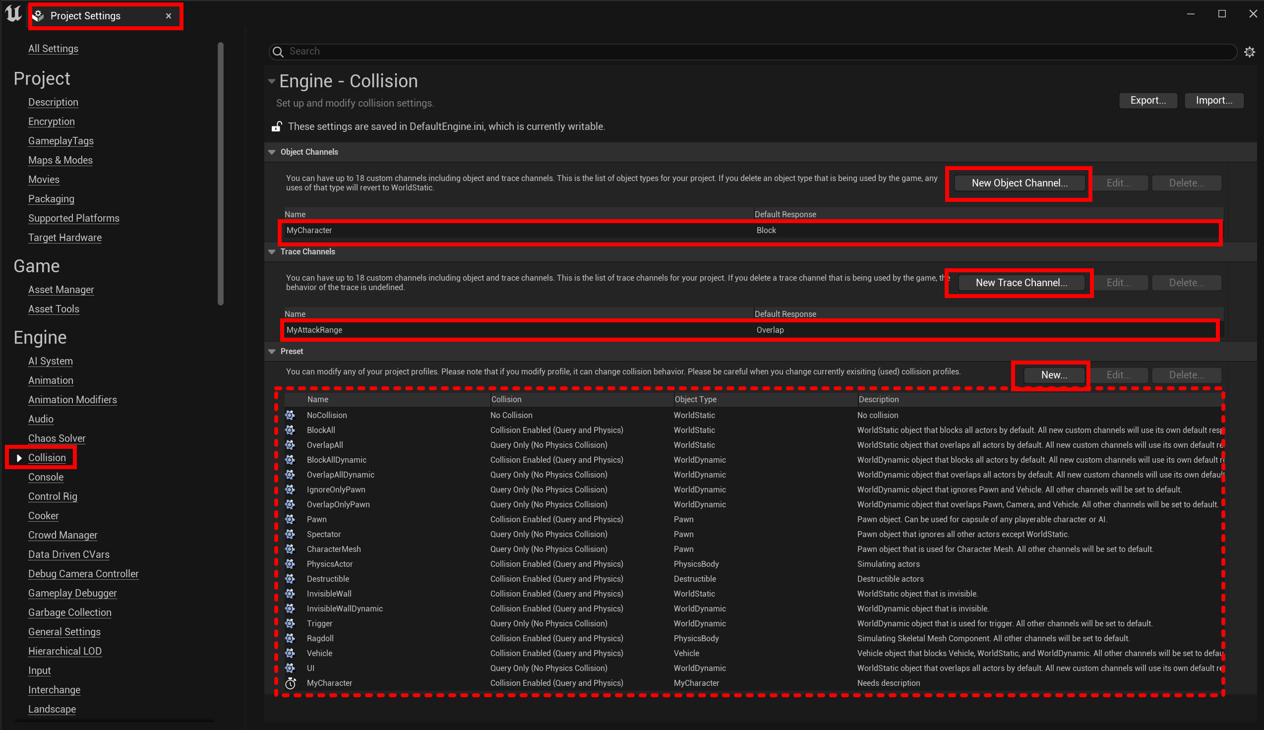Click the Default Response header under Object Channels

click(785, 215)
